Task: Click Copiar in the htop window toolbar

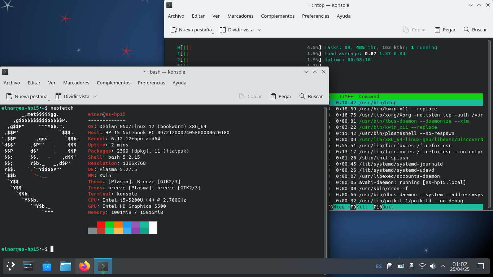Action: tap(415, 30)
